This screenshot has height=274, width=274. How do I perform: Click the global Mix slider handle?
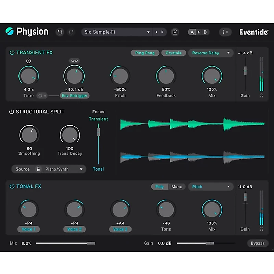pos(91,243)
